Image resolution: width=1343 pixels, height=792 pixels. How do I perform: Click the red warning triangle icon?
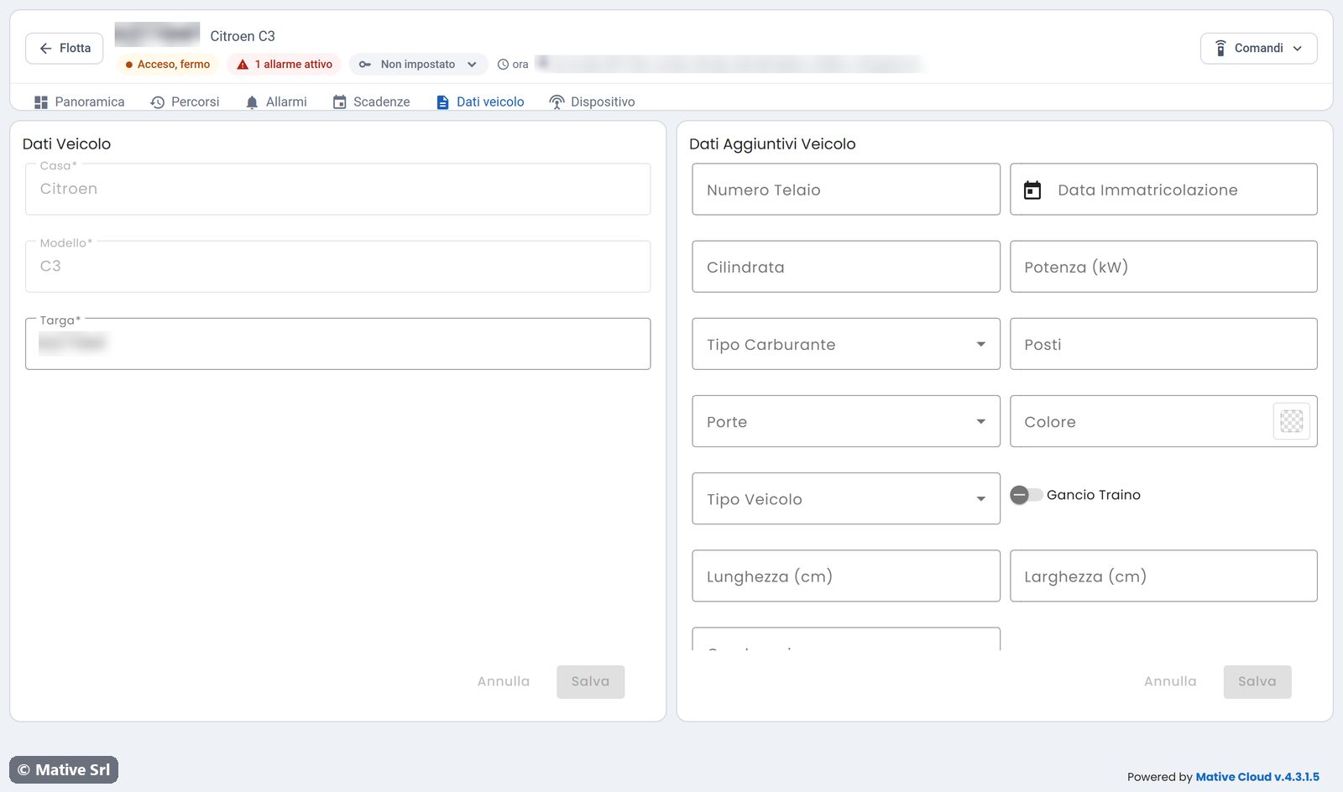coord(243,65)
